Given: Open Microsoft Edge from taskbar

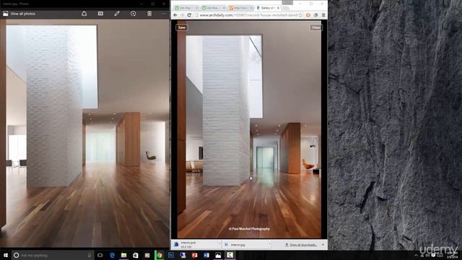Looking at the screenshot, I should [112, 255].
